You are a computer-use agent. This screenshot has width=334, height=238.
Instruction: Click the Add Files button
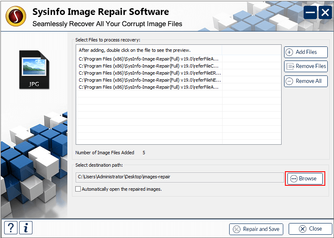[x=306, y=52]
